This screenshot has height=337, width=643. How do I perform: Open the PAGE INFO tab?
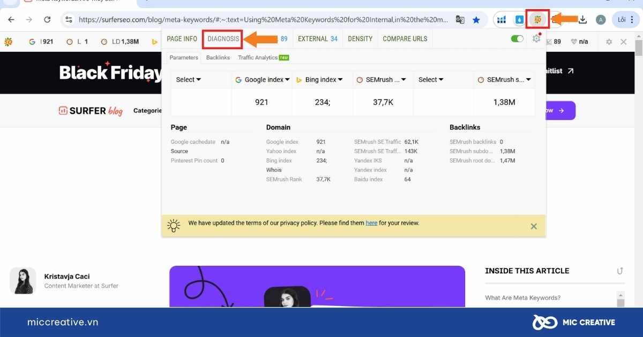(x=182, y=39)
